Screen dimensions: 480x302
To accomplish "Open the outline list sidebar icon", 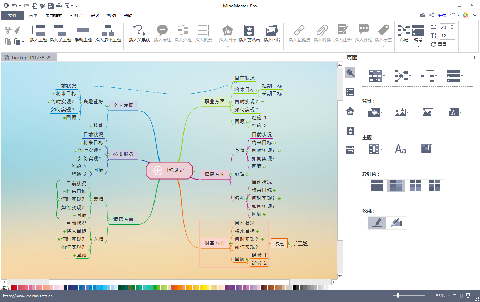I will point(350,92).
